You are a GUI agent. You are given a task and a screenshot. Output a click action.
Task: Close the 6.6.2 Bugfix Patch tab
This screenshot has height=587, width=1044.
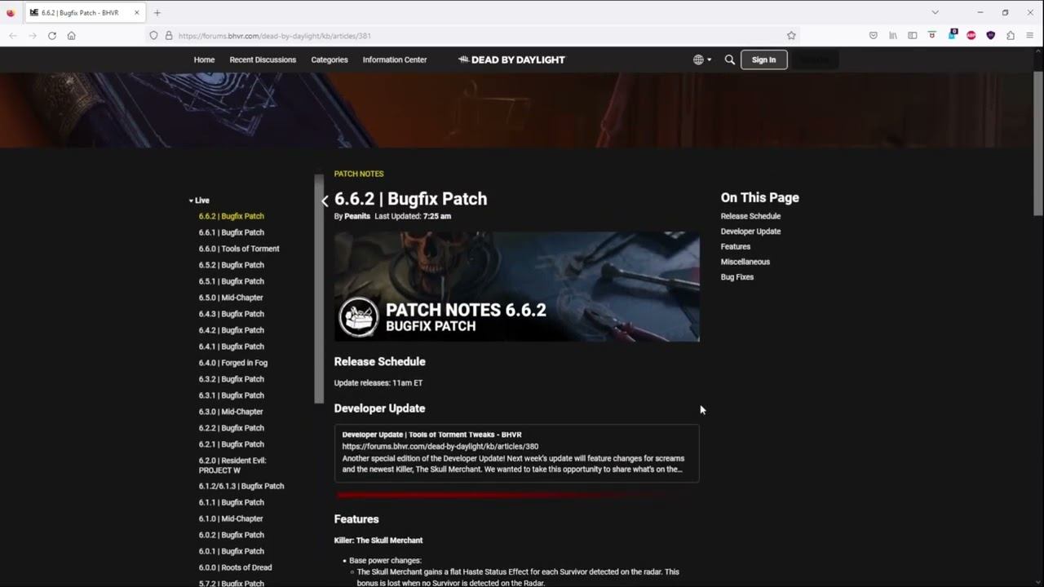(137, 13)
